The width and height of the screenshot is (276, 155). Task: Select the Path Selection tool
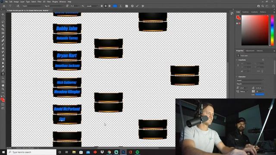3,78
